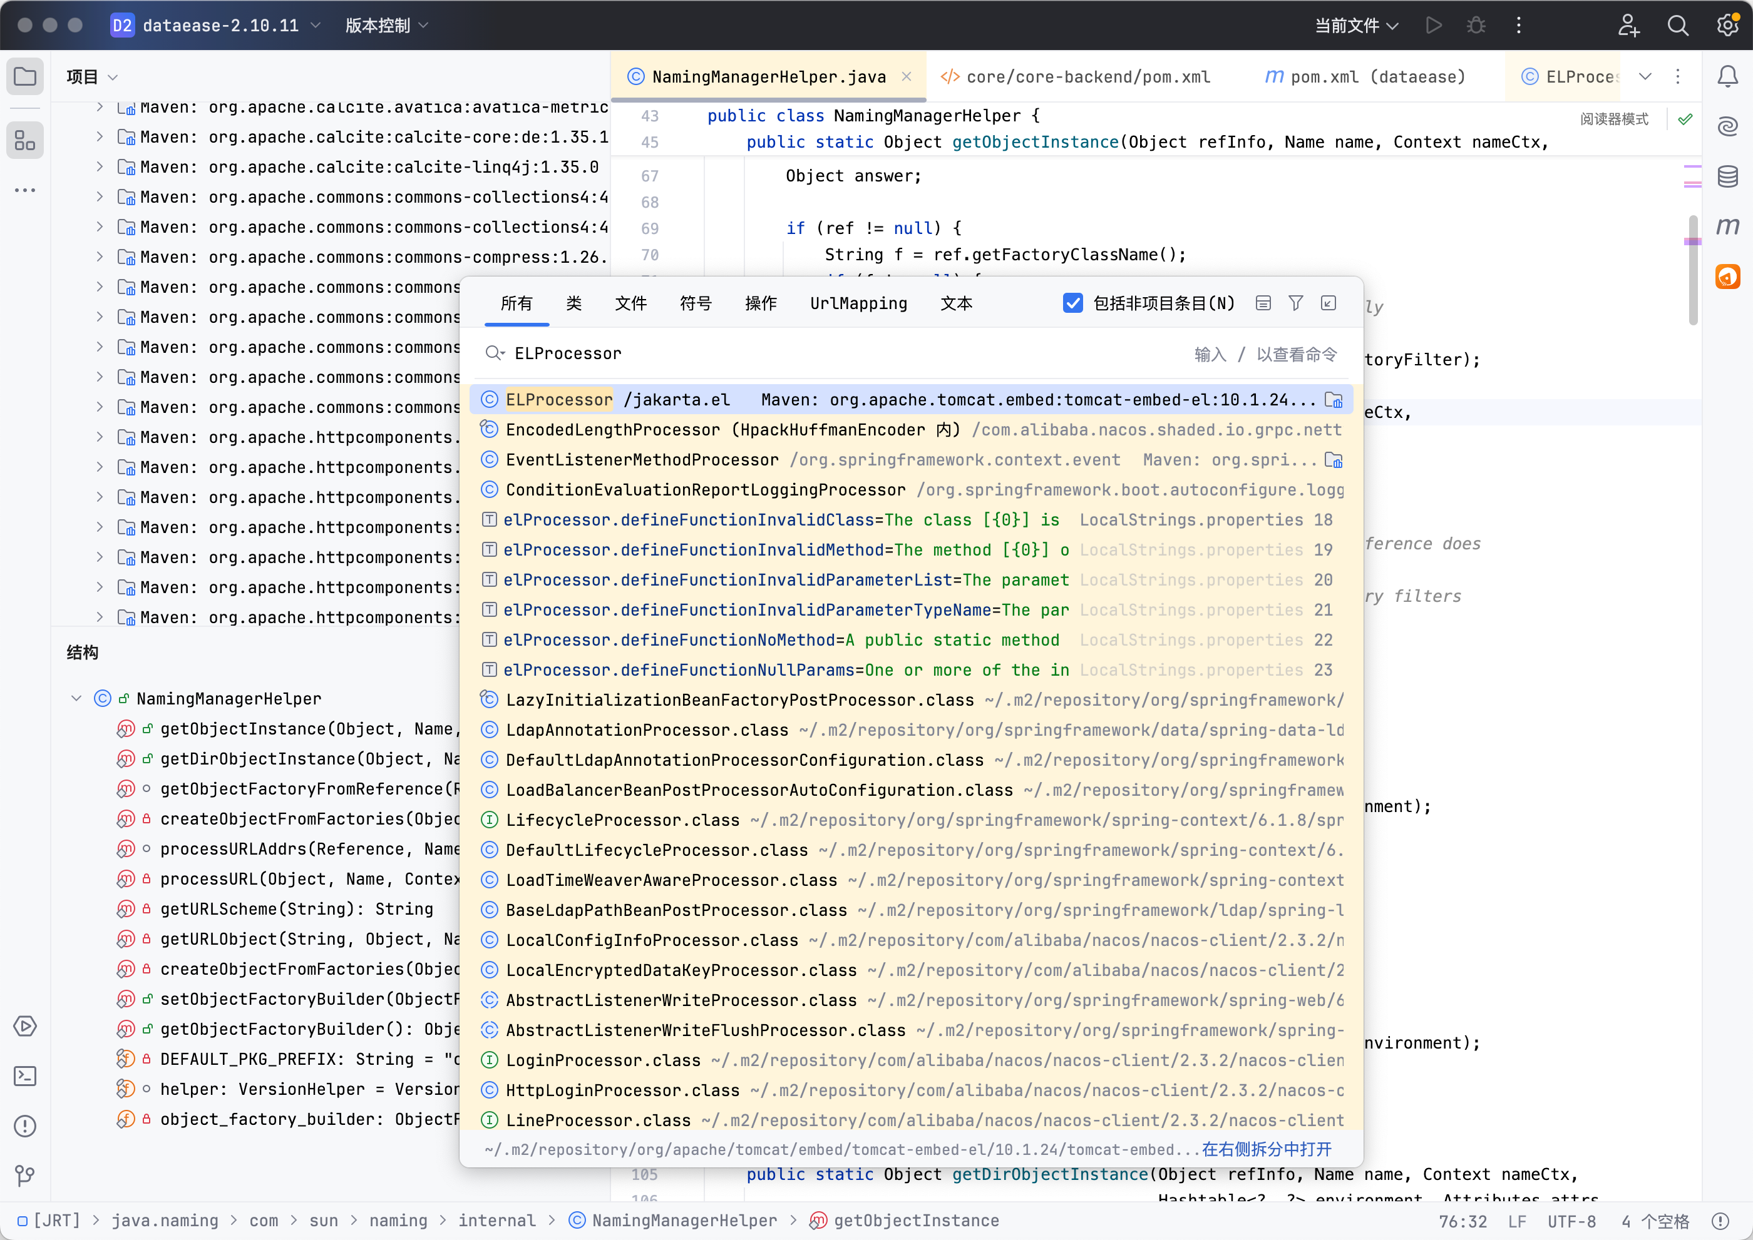Click the elProcessor.defineFunctionNoMethod text result

tap(910, 640)
